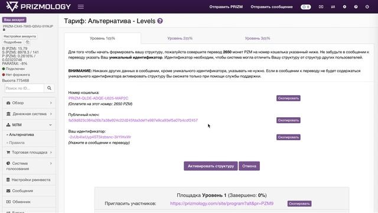This screenshot has height=213, width=378.
Task: Click the PARATAX: -8% value
Action: click(14, 63)
